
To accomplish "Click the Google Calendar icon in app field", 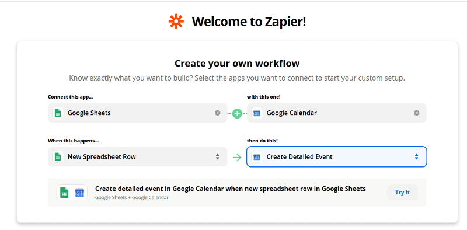I will click(x=257, y=113).
